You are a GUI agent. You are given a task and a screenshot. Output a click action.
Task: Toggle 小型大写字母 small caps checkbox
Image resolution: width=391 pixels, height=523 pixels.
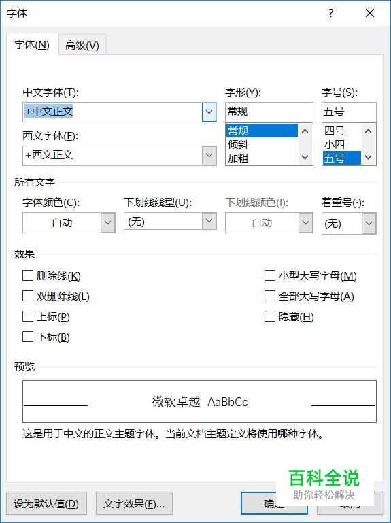click(269, 276)
